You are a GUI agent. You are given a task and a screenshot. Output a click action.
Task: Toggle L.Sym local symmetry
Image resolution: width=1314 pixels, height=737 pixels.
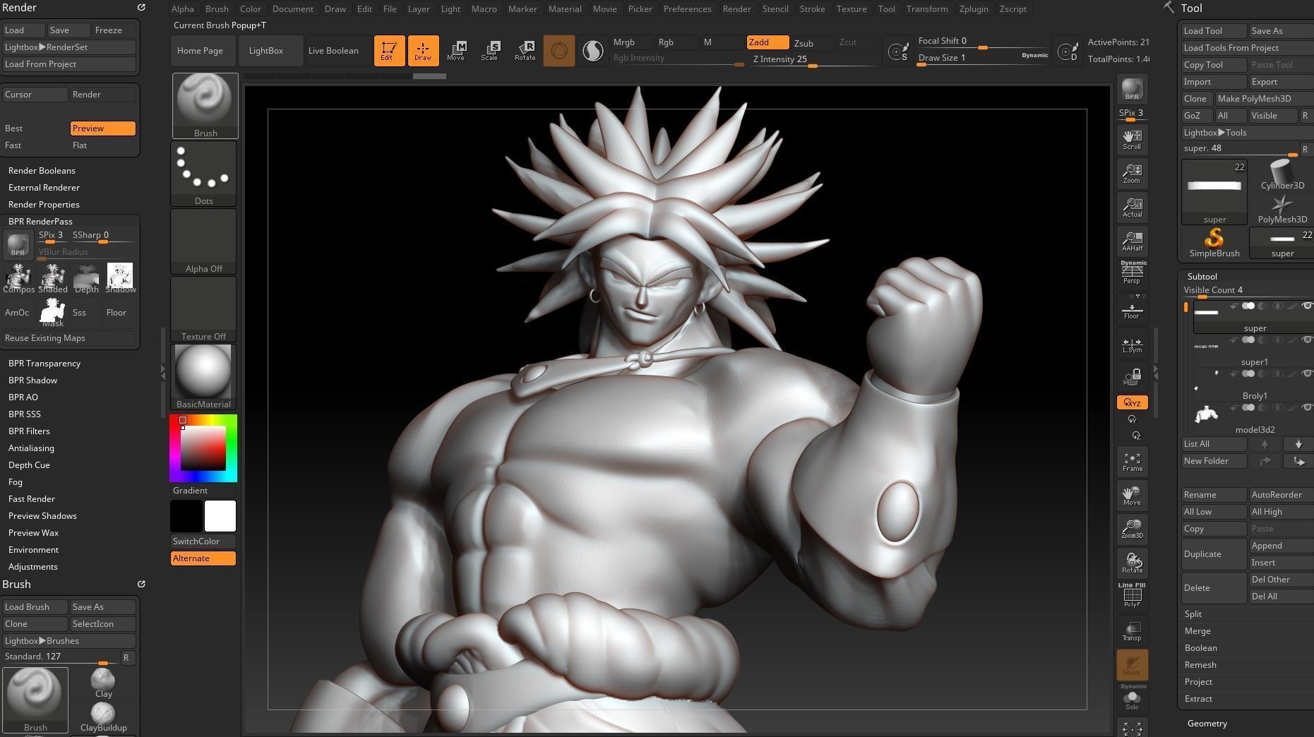[1132, 345]
